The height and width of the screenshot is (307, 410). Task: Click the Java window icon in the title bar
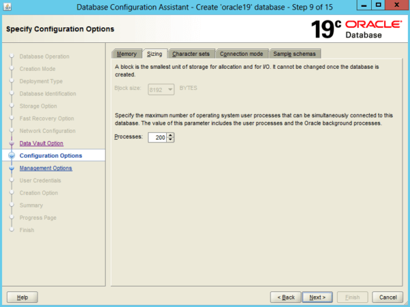[x=8, y=7]
